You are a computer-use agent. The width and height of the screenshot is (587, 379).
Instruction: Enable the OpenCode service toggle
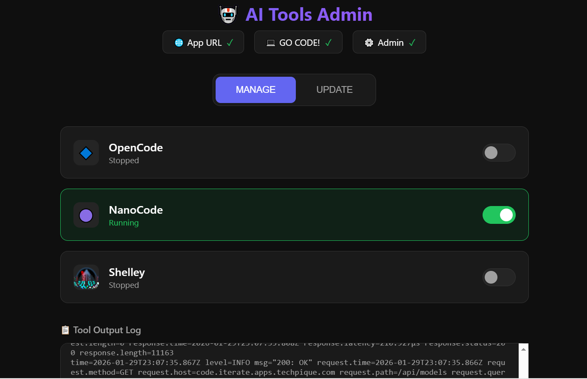point(499,153)
